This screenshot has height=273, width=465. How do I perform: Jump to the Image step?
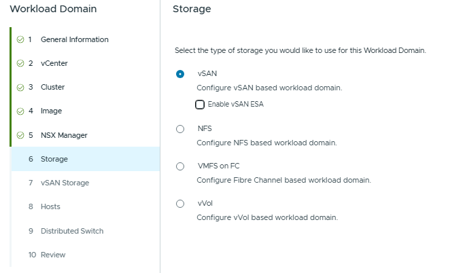click(x=51, y=111)
